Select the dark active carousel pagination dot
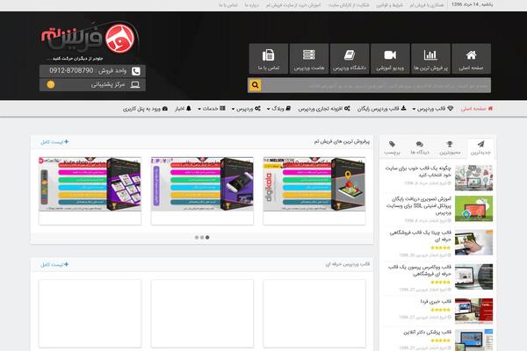The height and width of the screenshot is (351, 527). (x=207, y=237)
